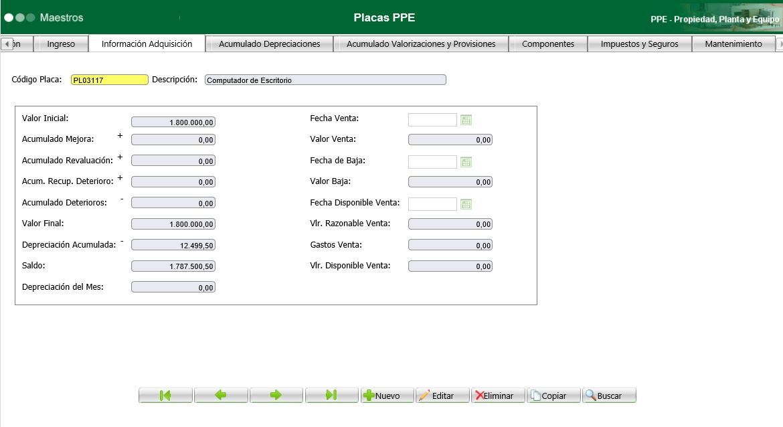Open Impuestos y Seguros tab
Image resolution: width=783 pixels, height=427 pixels.
[x=639, y=44]
